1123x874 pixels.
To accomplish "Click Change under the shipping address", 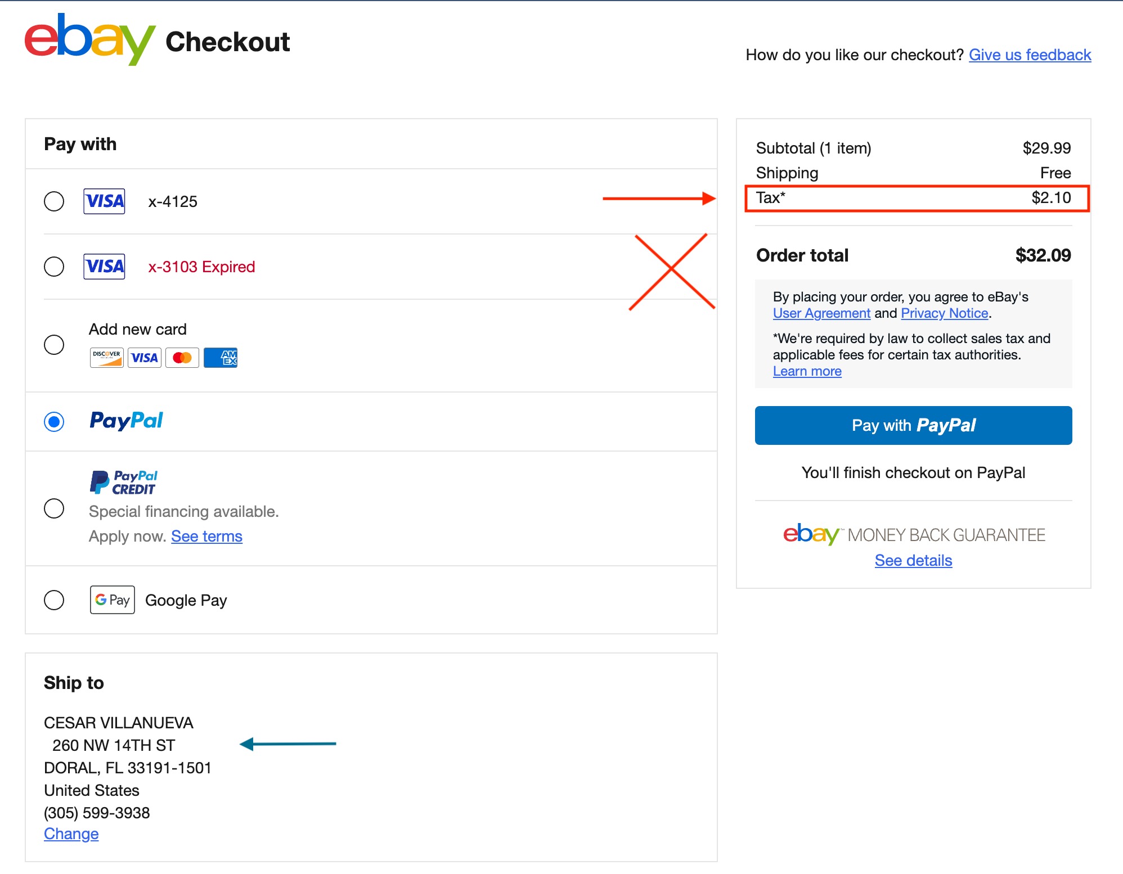I will pyautogui.click(x=70, y=834).
